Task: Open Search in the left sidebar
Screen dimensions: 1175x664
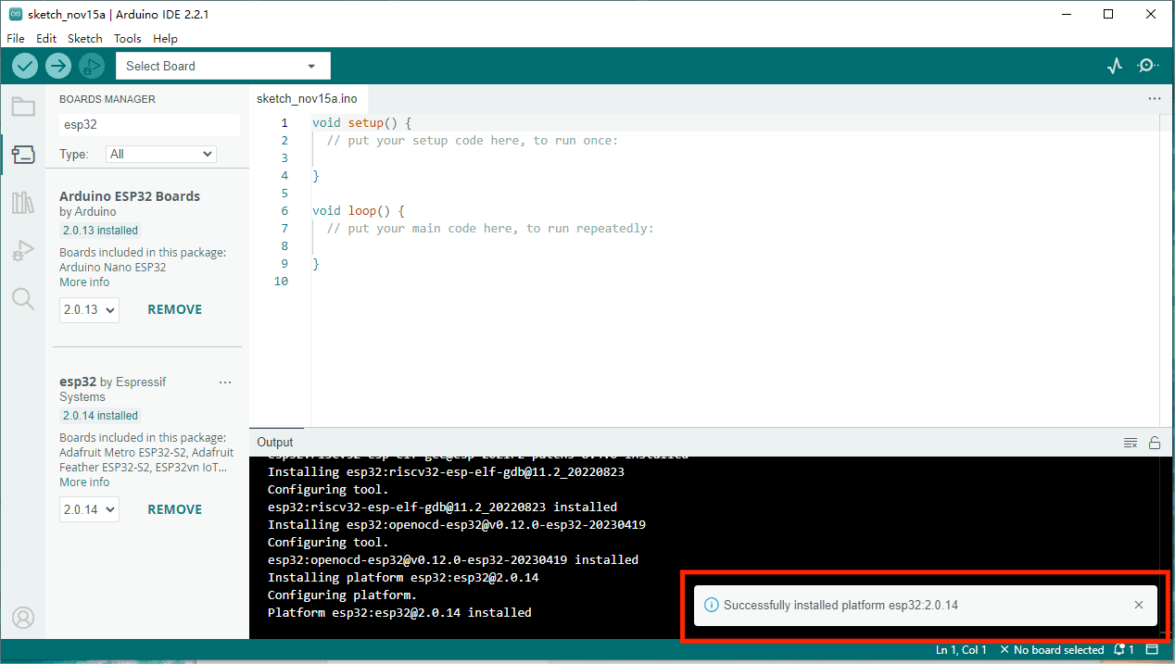Action: click(x=23, y=298)
